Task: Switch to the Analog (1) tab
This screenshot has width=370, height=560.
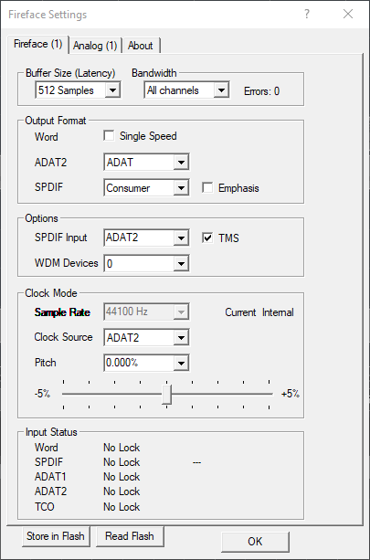Action: pyautogui.click(x=95, y=46)
